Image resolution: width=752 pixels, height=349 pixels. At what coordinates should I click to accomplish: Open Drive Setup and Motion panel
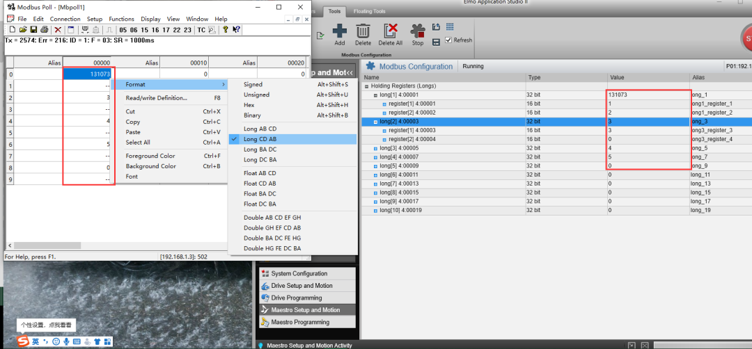pos(308,286)
